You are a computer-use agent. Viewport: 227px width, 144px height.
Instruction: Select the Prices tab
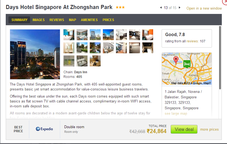pyautogui.click(x=108, y=20)
